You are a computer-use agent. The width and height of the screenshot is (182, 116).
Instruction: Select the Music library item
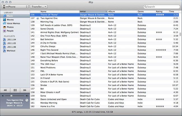click(x=10, y=16)
